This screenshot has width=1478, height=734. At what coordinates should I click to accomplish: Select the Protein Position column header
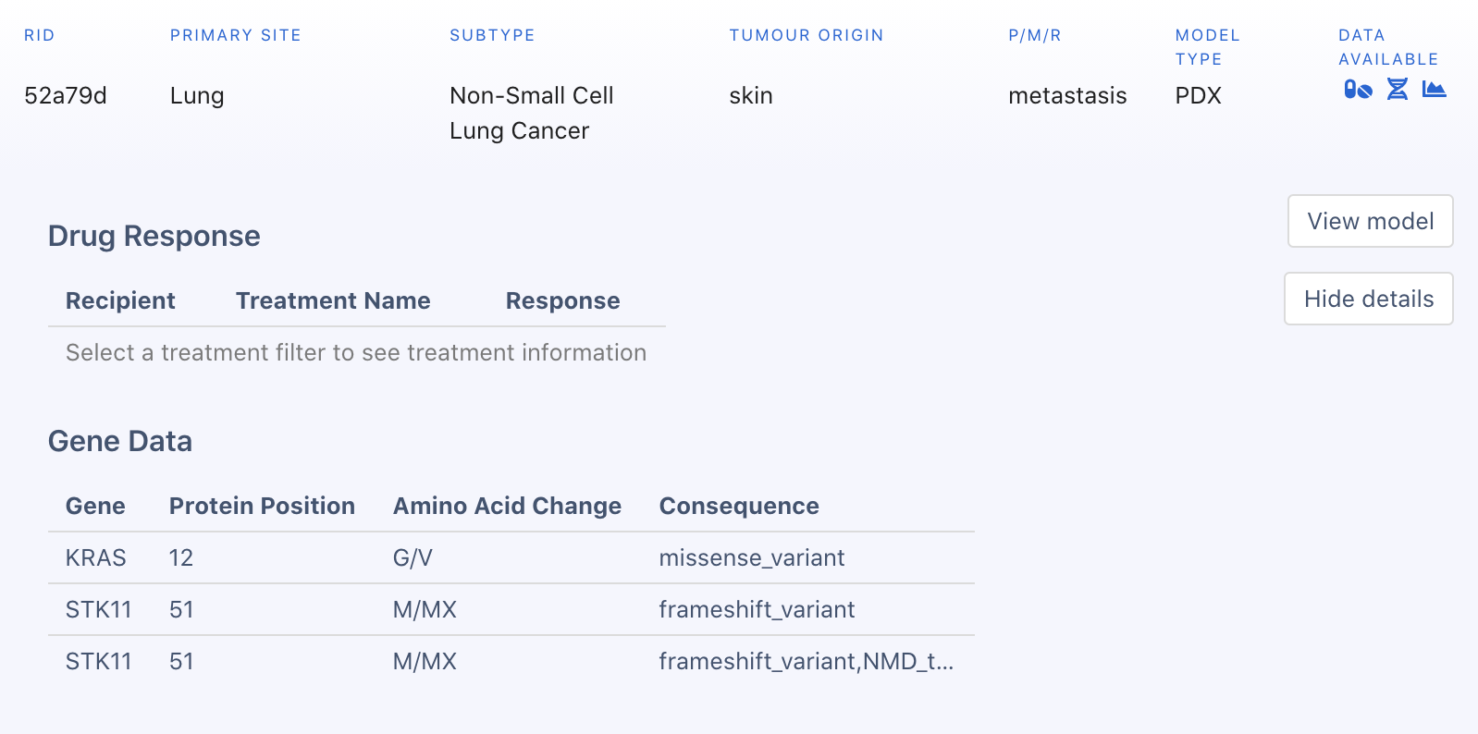(262, 506)
